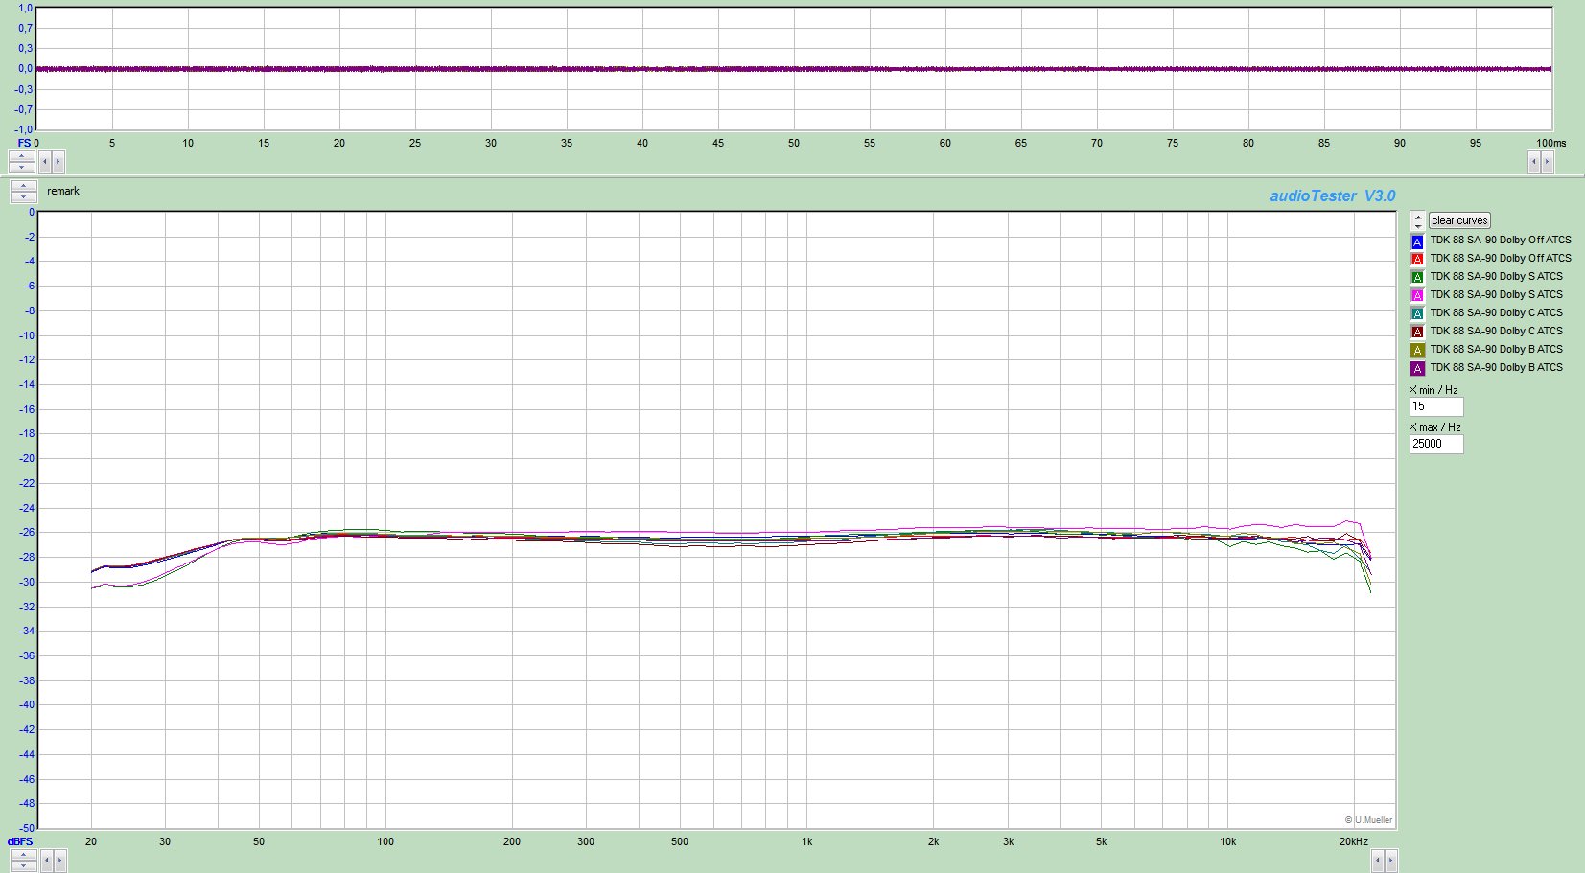The width and height of the screenshot is (1585, 873).
Task: Click the purple Dolby B curve swatch
Action: pyautogui.click(x=1417, y=369)
